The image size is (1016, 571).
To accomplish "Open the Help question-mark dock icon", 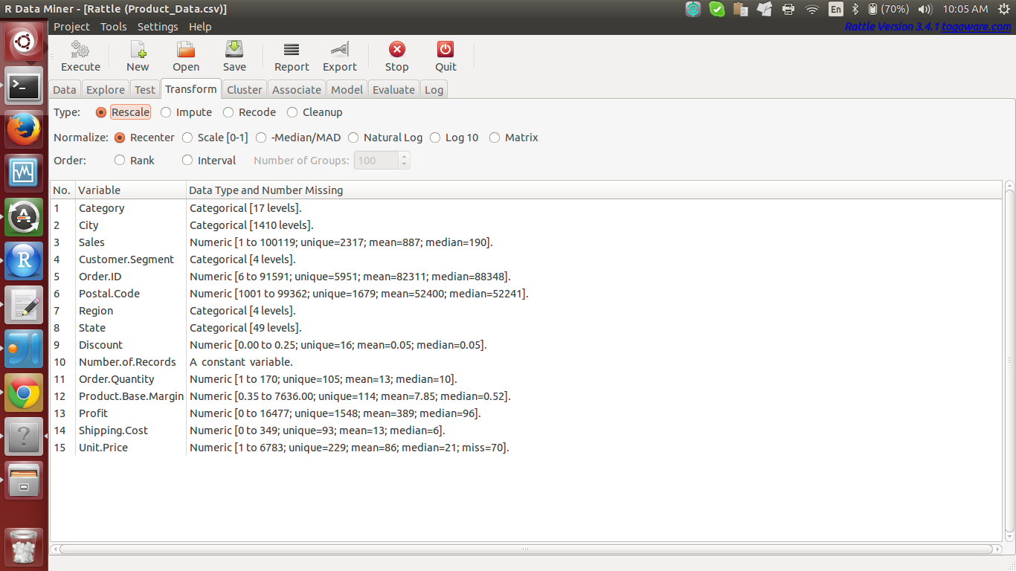I will point(24,436).
